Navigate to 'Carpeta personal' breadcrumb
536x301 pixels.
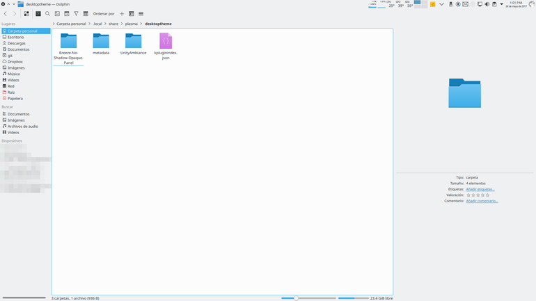pos(71,24)
